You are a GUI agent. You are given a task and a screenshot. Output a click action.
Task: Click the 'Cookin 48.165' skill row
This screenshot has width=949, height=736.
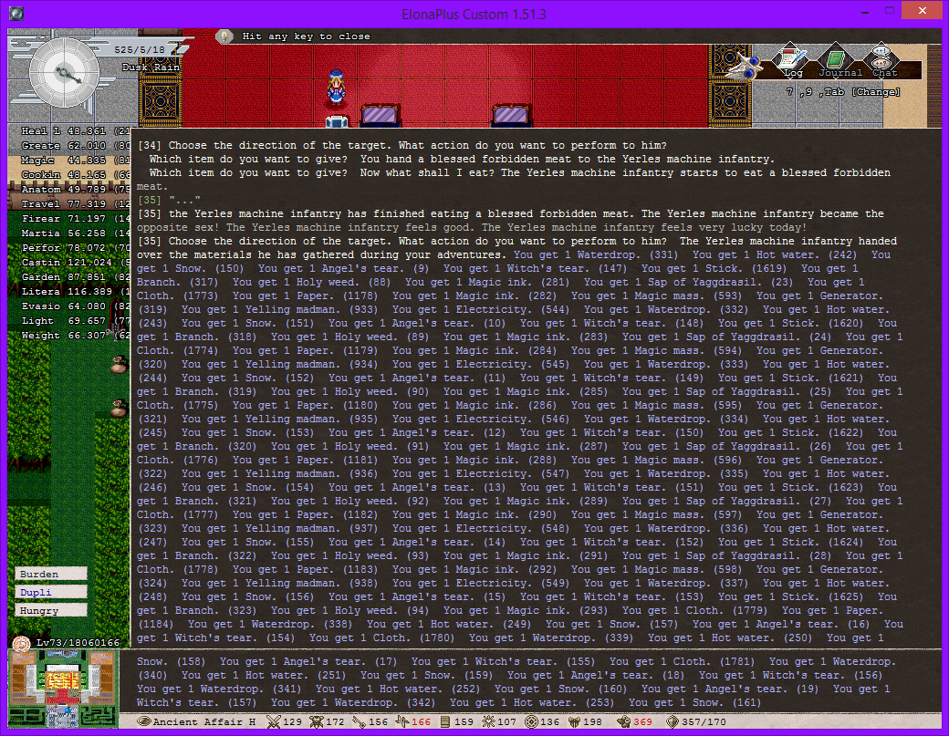(x=75, y=174)
